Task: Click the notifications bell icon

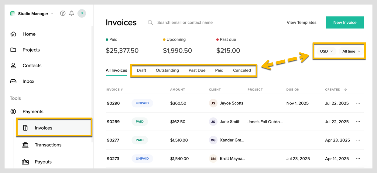Action: click(x=72, y=13)
